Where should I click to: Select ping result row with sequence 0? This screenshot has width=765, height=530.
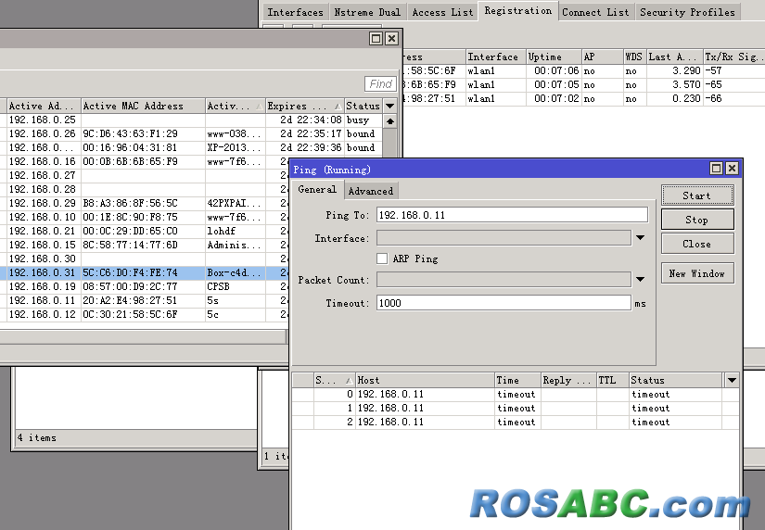(516, 394)
